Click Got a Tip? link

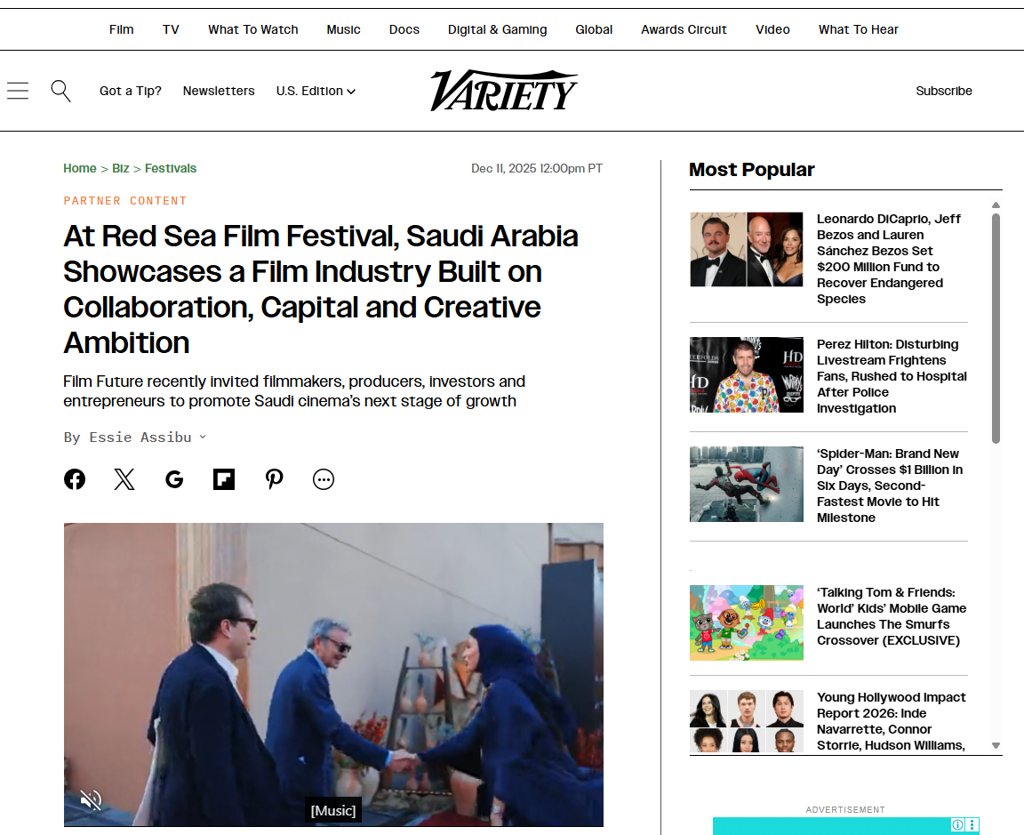[x=130, y=91]
